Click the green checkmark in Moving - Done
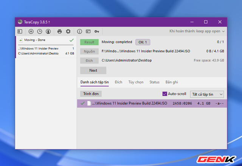242x166 pixels. click(x=71, y=40)
